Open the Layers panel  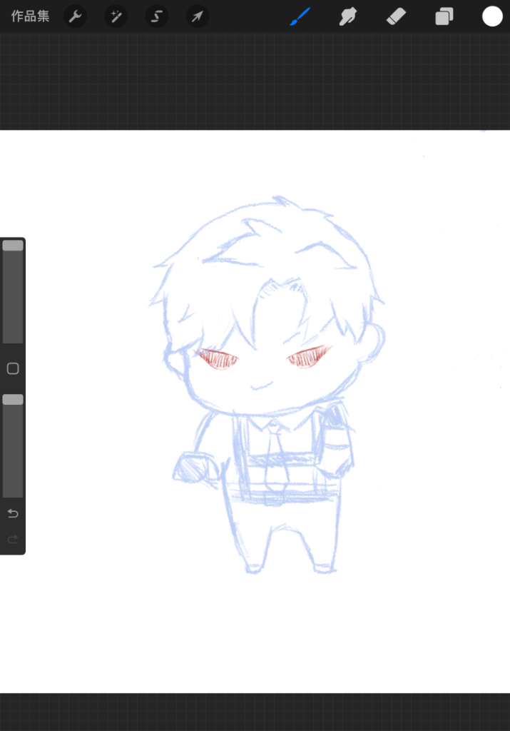click(444, 16)
